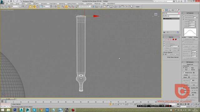Activate the Select and Rotate tool
The height and width of the screenshot is (112, 200).
(x=37, y=7)
